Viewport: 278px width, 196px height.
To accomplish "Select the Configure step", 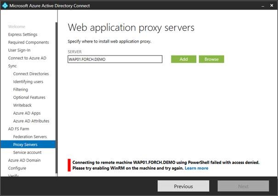I will point(17,168).
